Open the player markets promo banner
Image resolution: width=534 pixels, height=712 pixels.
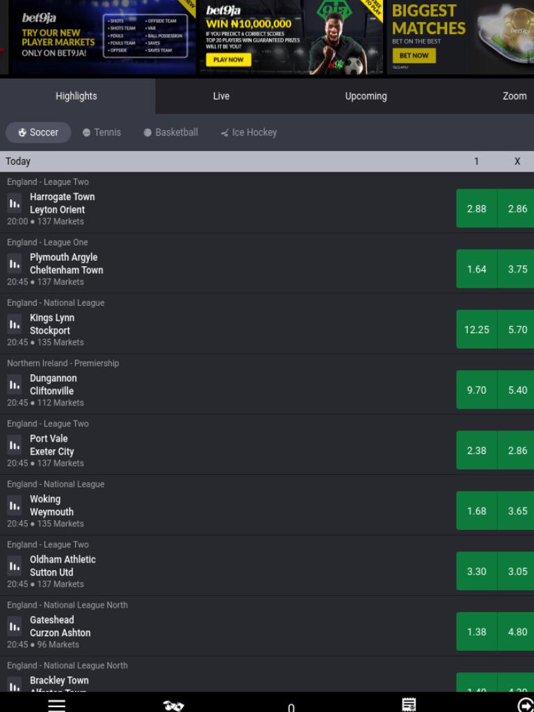click(103, 36)
